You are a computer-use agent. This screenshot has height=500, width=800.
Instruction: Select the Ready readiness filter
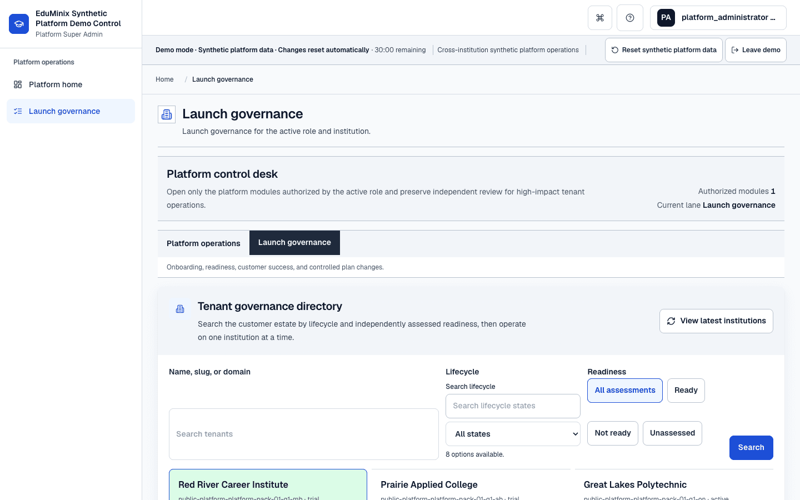686,391
